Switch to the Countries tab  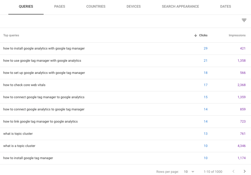(96, 7)
